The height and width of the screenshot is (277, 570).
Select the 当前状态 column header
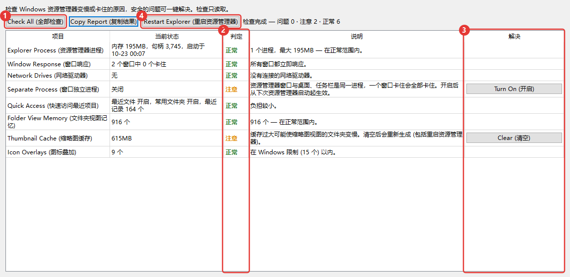[x=167, y=37]
